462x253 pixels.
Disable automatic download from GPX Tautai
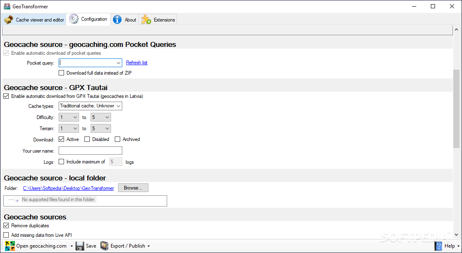6,96
